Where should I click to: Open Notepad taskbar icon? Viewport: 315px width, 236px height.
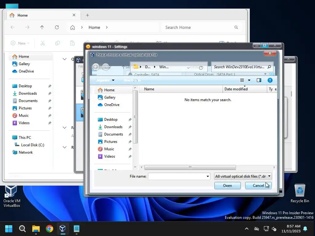pos(77,229)
